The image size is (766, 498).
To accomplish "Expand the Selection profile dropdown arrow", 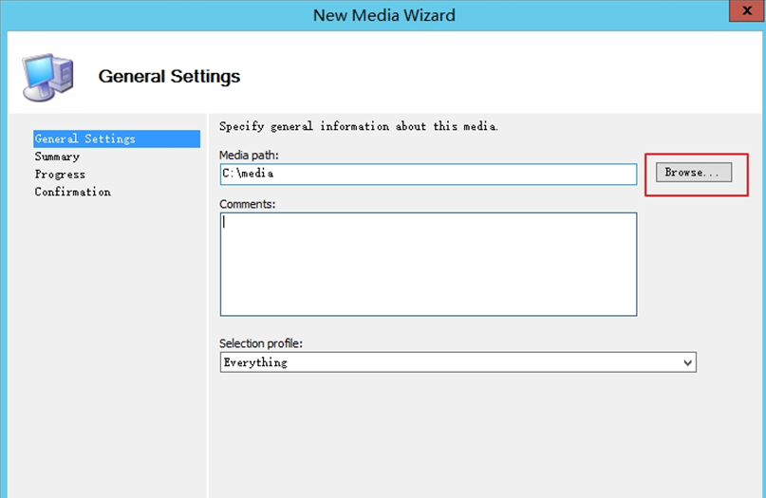I will (x=687, y=362).
